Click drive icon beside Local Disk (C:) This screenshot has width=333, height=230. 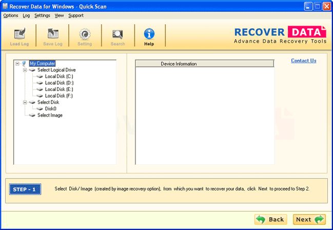(x=40, y=76)
